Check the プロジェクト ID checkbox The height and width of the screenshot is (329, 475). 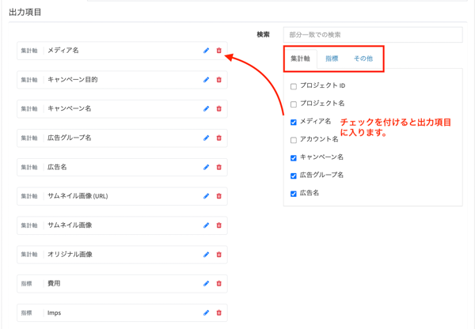[x=294, y=86]
